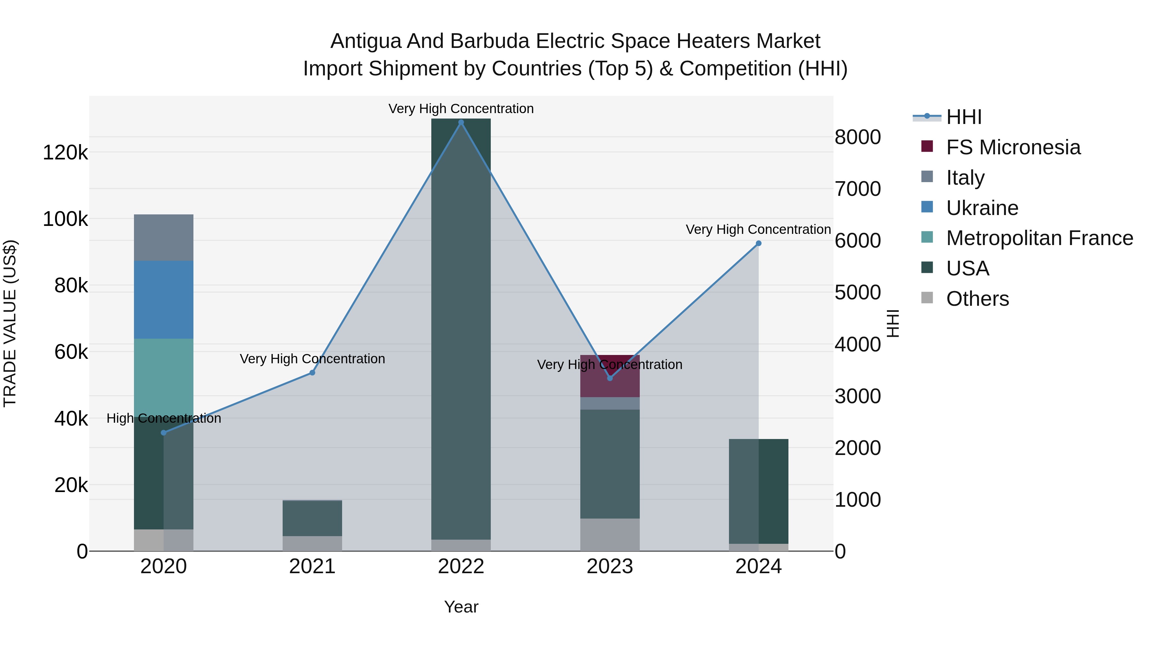The width and height of the screenshot is (1151, 647).
Task: Select the 2021 HHI data point
Action: click(312, 373)
